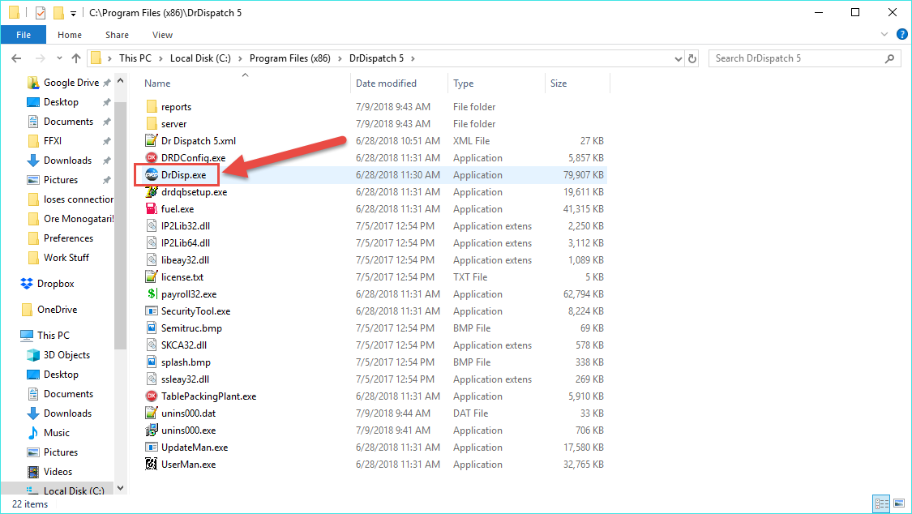This screenshot has width=912, height=514.
Task: Open Explorer help question mark icon
Action: [901, 34]
